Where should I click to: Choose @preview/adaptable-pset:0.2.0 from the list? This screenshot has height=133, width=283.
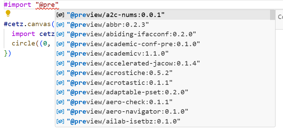pyautogui.click(x=163, y=92)
